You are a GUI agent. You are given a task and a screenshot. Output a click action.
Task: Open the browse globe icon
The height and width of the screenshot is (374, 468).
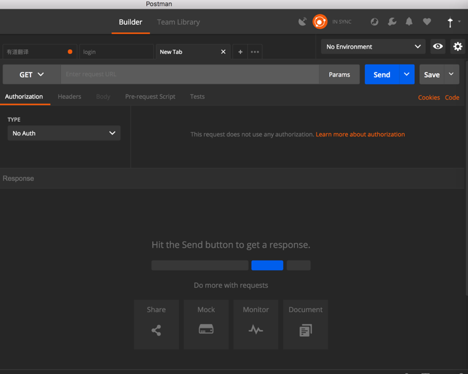[x=374, y=22]
